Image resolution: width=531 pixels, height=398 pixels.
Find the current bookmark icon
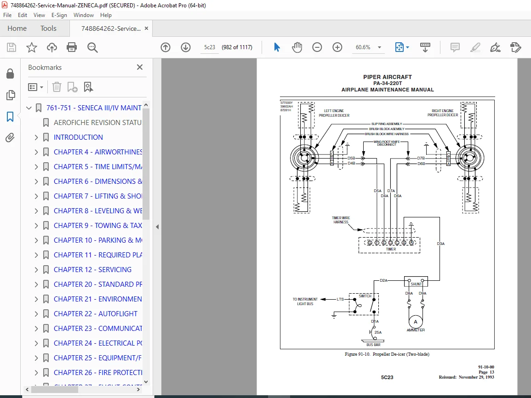(x=88, y=87)
